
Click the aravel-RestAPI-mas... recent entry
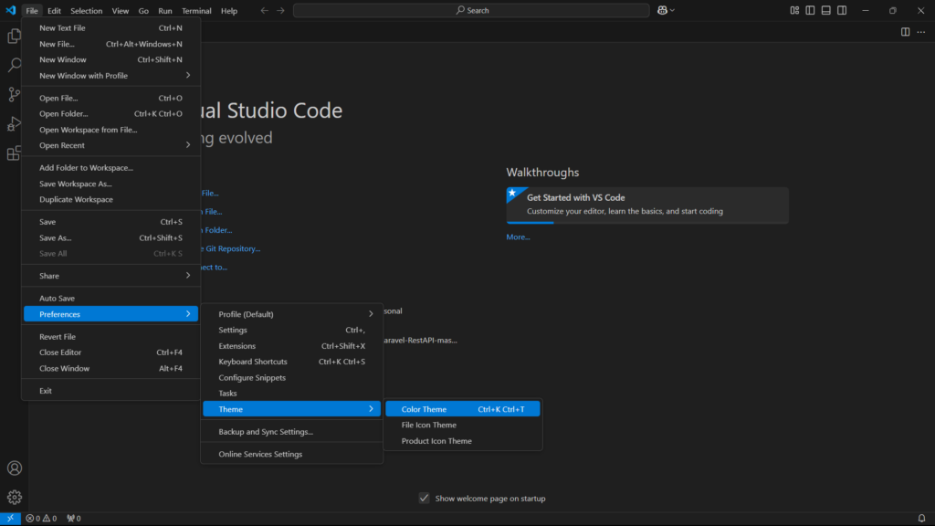(x=420, y=341)
